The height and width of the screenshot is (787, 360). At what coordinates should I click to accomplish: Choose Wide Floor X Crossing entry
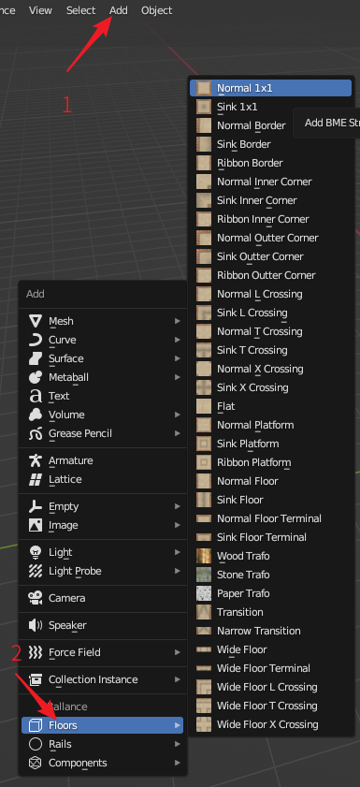pyautogui.click(x=271, y=724)
